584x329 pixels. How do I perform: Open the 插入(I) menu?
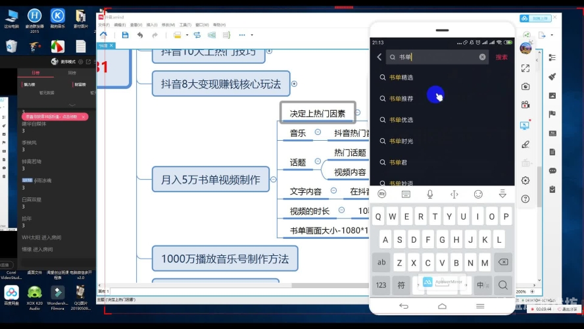[x=151, y=25]
